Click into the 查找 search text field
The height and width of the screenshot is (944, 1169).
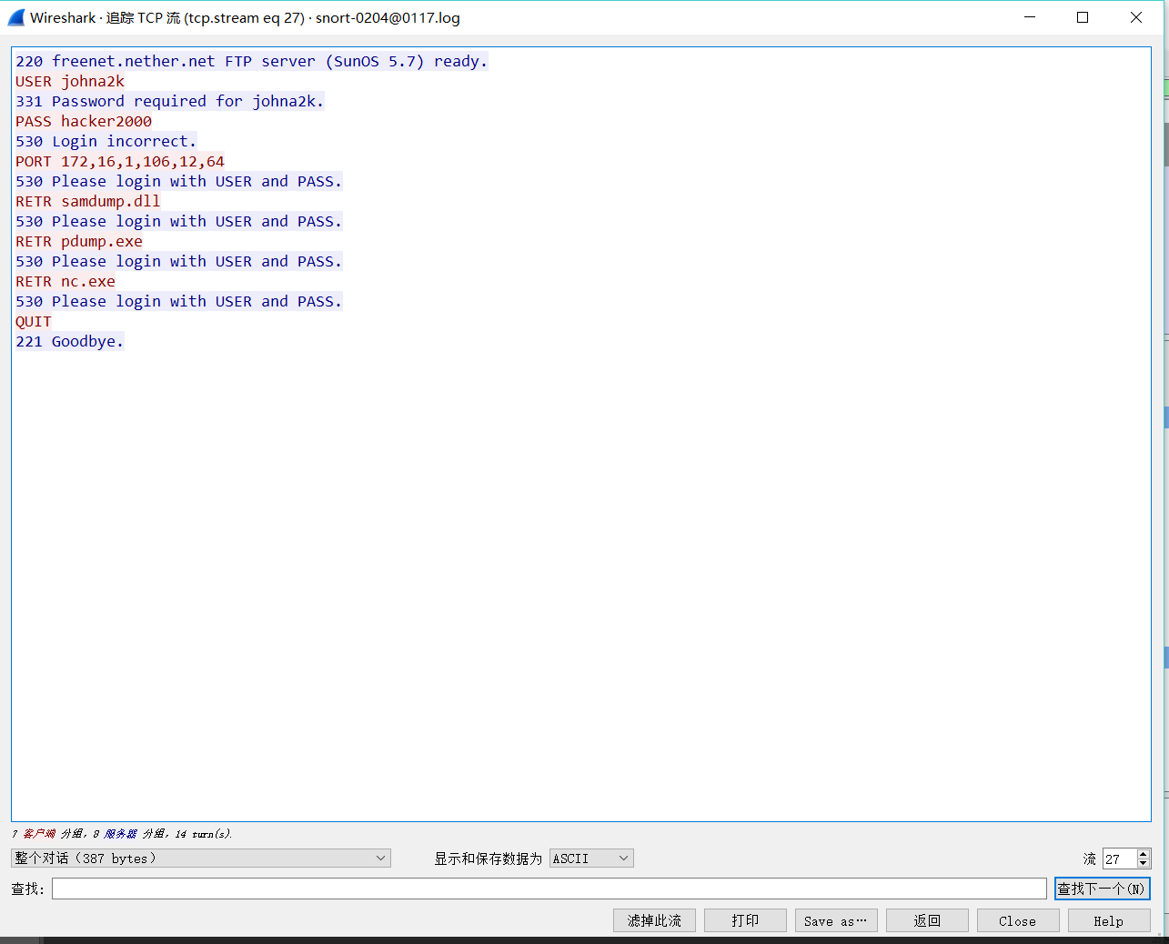pos(549,889)
